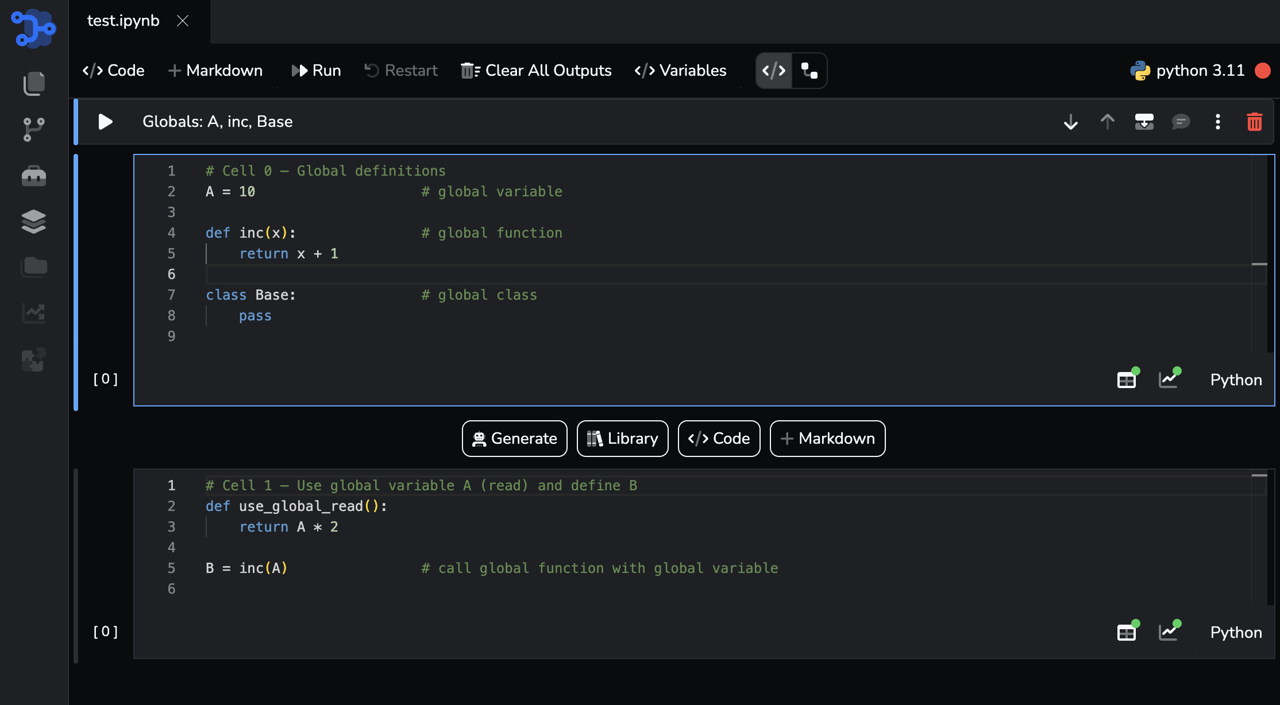Switch to the graph view mode
The image size is (1280, 705).
click(x=809, y=71)
